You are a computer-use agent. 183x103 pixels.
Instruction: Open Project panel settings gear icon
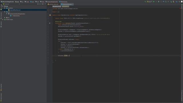tap(43, 4)
